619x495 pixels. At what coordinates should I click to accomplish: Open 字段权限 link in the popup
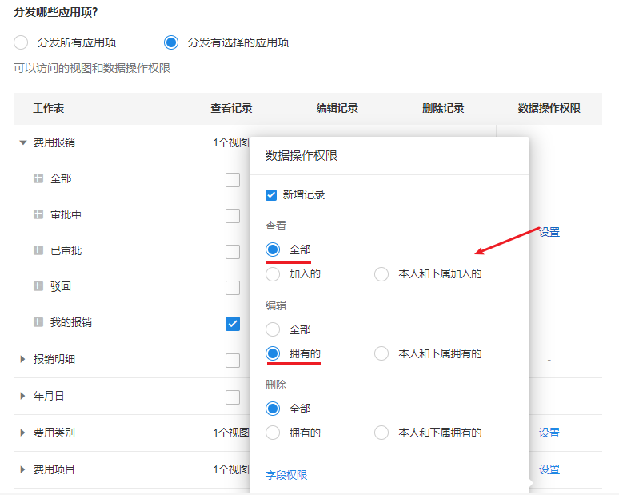tap(286, 475)
